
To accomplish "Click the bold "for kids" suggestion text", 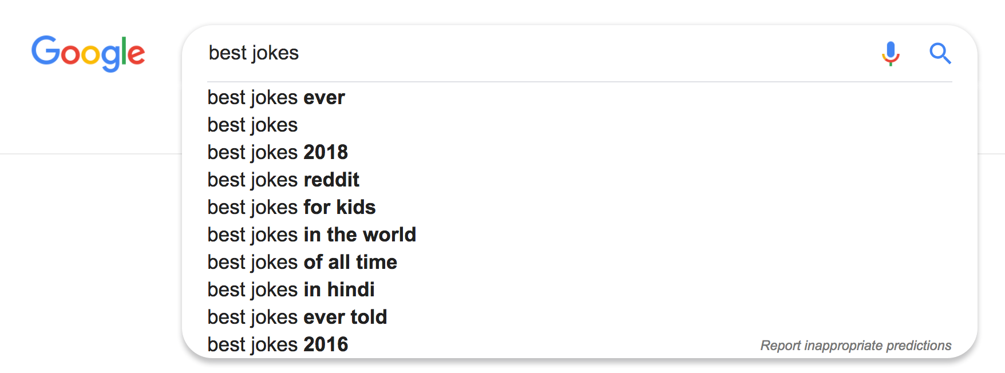I will pos(339,207).
